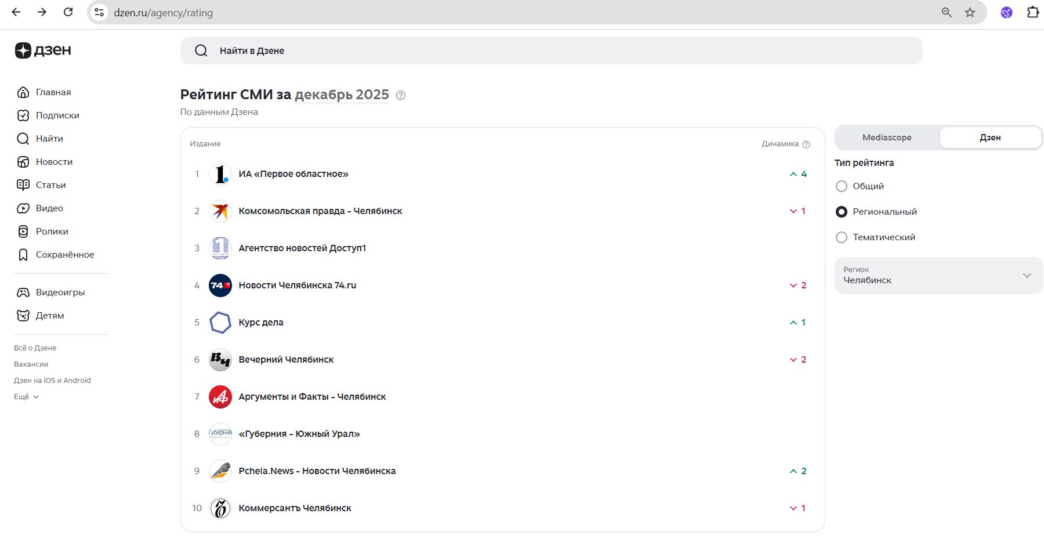1044x553 pixels.
Task: Expand the Ещё menu in the sidebar
Action: point(26,397)
